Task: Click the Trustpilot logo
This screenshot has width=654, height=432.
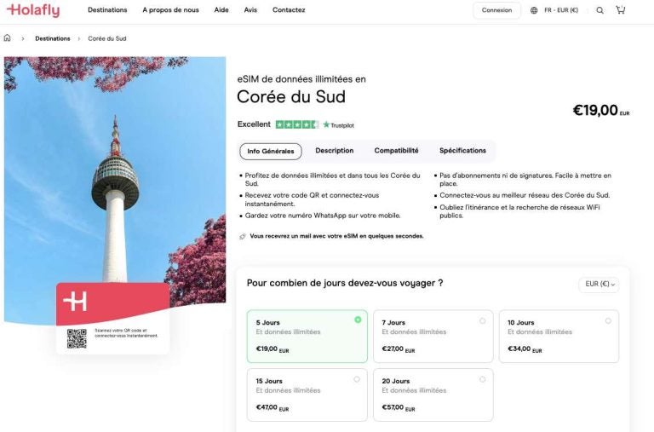Action: click(338, 124)
